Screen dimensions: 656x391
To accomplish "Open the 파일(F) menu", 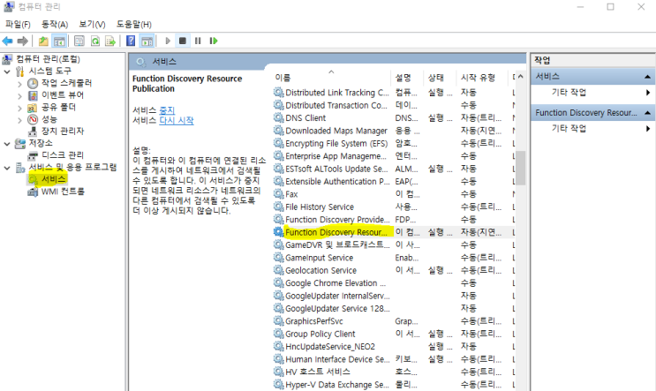I will coord(18,24).
